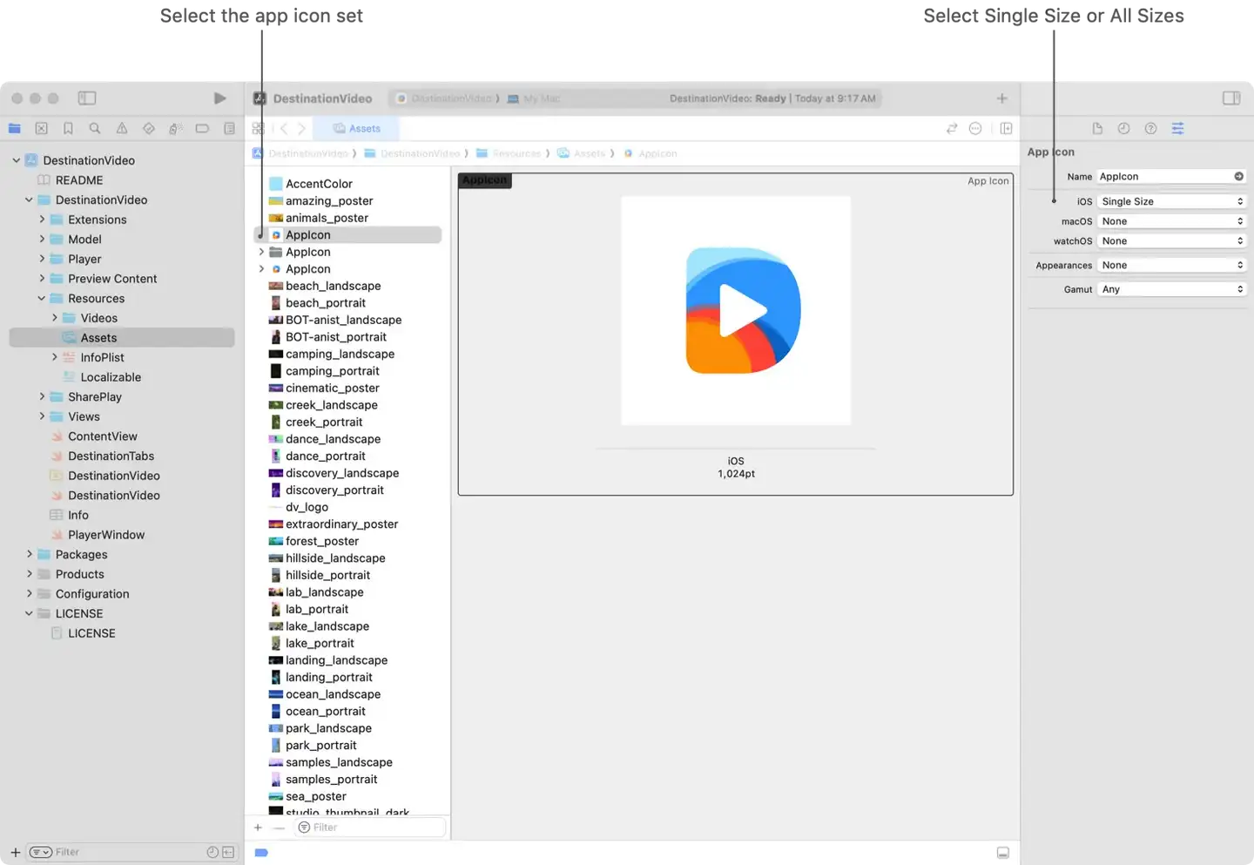Click the arrow button beside AppIcon name

point(1238,176)
